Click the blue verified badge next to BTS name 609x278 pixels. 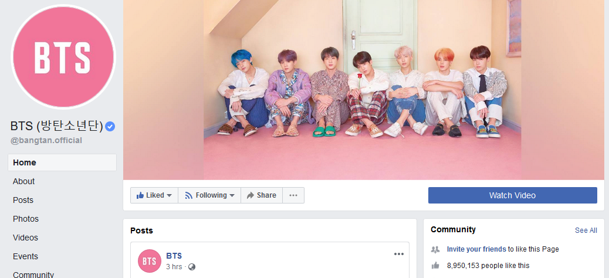(110, 126)
